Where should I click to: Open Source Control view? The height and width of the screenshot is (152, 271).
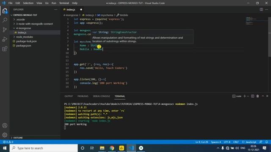5,30
